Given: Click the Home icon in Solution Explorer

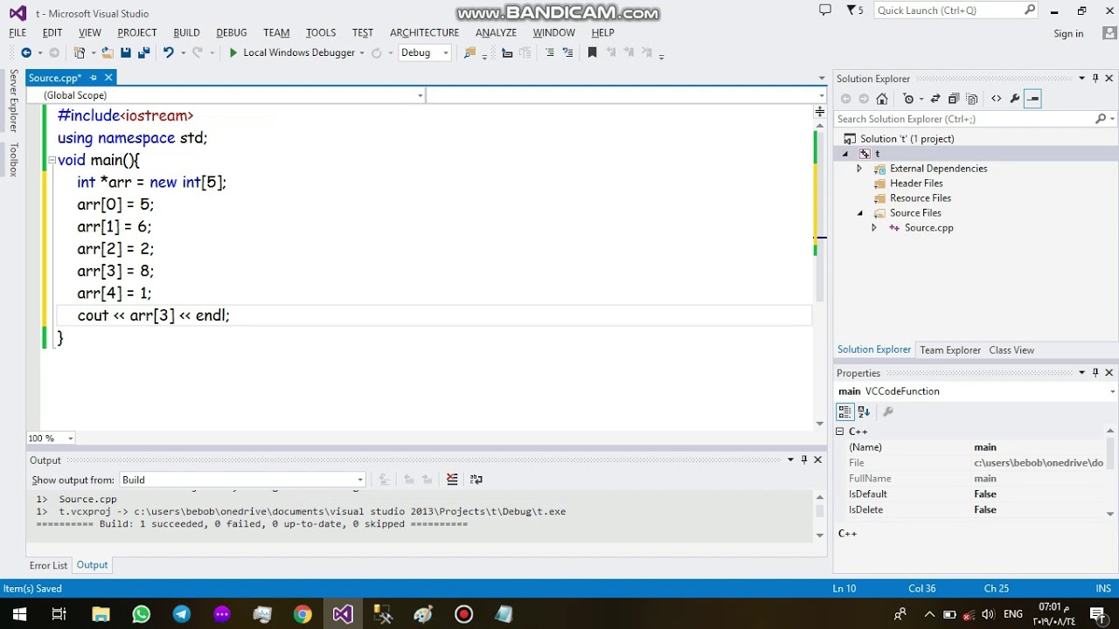Looking at the screenshot, I should (x=882, y=99).
